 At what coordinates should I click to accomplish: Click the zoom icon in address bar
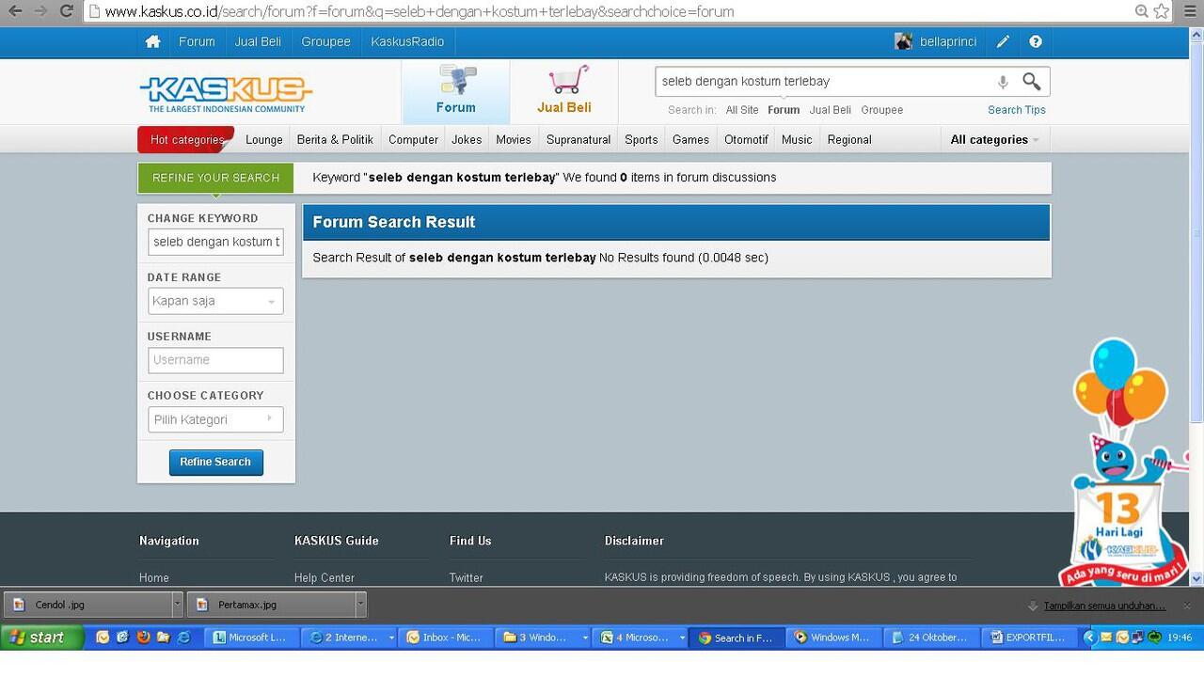click(1141, 11)
